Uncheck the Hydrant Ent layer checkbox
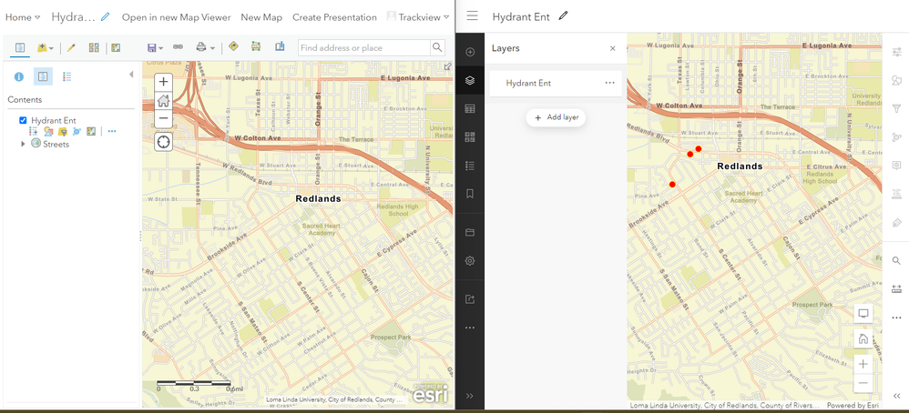 [x=23, y=120]
